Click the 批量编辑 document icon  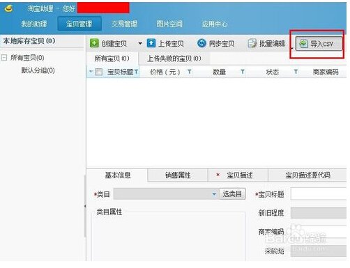click(252, 43)
